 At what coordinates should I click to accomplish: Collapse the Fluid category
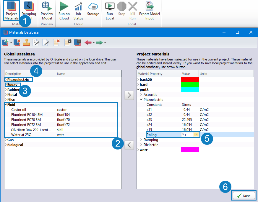coord(6,105)
